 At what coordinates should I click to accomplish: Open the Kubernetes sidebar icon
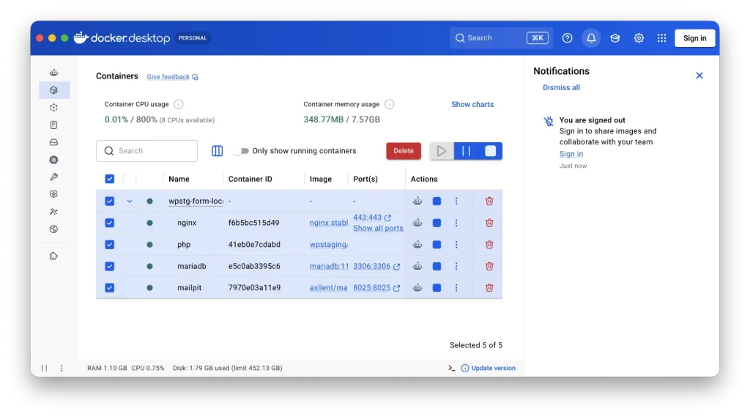53,160
